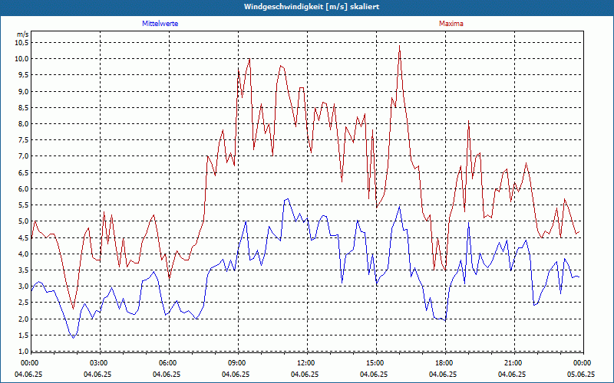Image resolution: width=614 pixels, height=383 pixels.
Task: Click the '9,0' y-axis value
Action: (23, 91)
